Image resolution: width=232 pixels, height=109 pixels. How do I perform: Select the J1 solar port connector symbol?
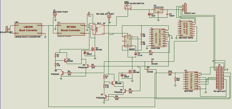click(x=7, y=30)
